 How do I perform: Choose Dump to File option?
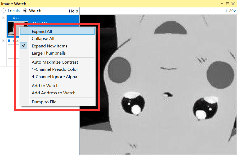pyautogui.click(x=57, y=102)
